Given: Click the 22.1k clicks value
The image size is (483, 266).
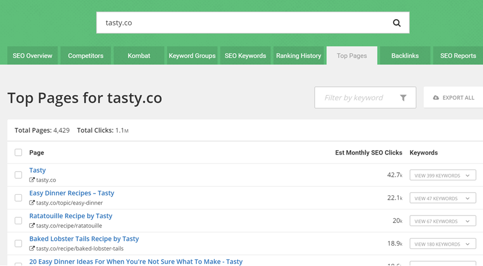Looking at the screenshot, I should [x=395, y=197].
